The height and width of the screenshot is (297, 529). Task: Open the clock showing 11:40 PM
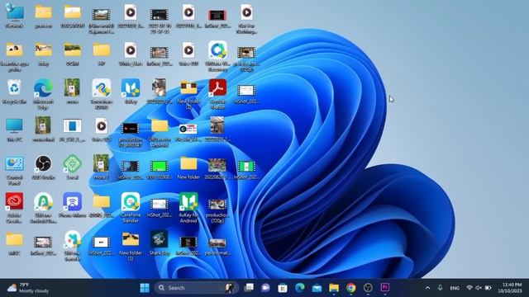tap(510, 288)
